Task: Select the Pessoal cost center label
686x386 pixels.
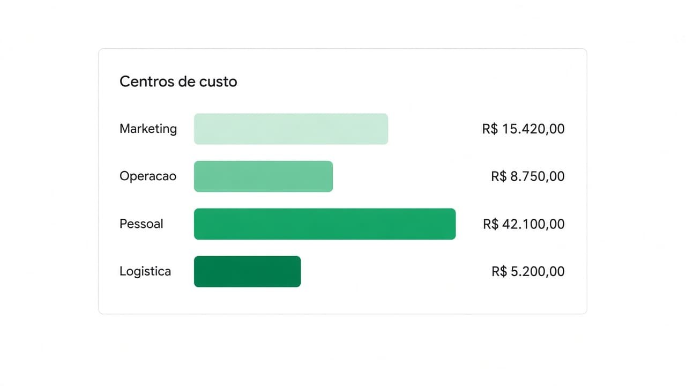Action: [141, 224]
